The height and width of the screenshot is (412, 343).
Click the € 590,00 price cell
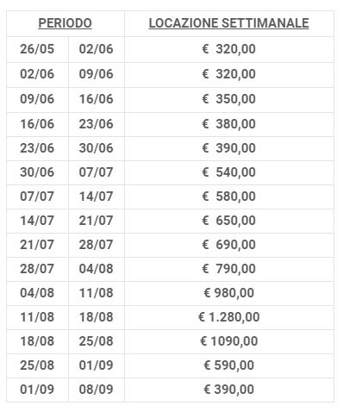pos(228,365)
